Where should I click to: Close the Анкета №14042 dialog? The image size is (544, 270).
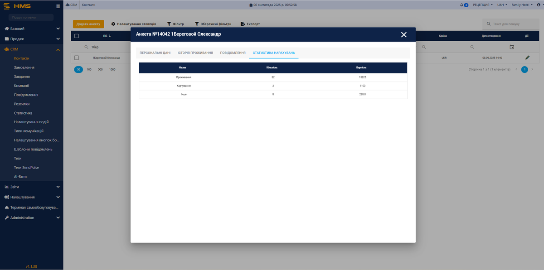[x=403, y=34]
